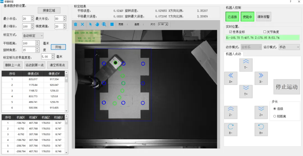The width and height of the screenshot is (303, 156).
Task: Click the 像素点Y column header
Action: (x=54, y=74)
